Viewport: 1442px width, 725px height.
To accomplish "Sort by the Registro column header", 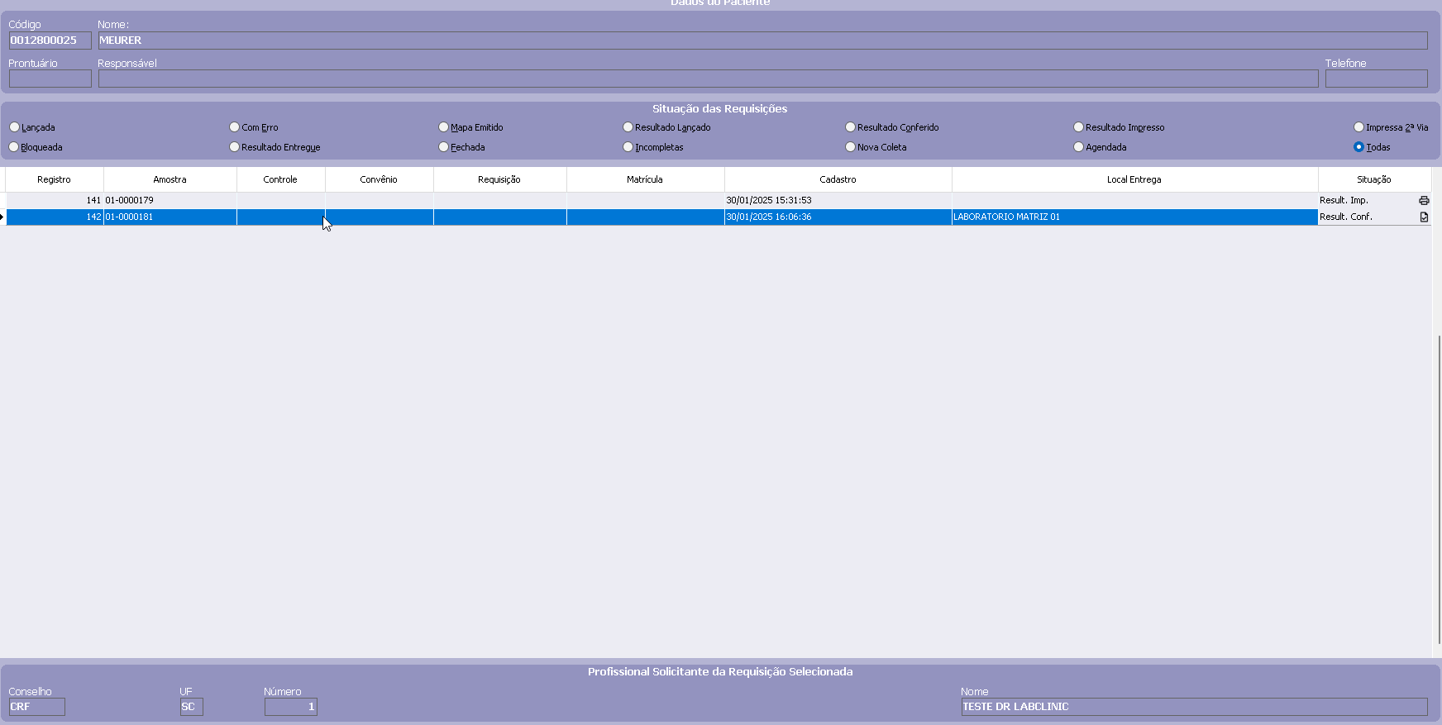I will coord(55,179).
